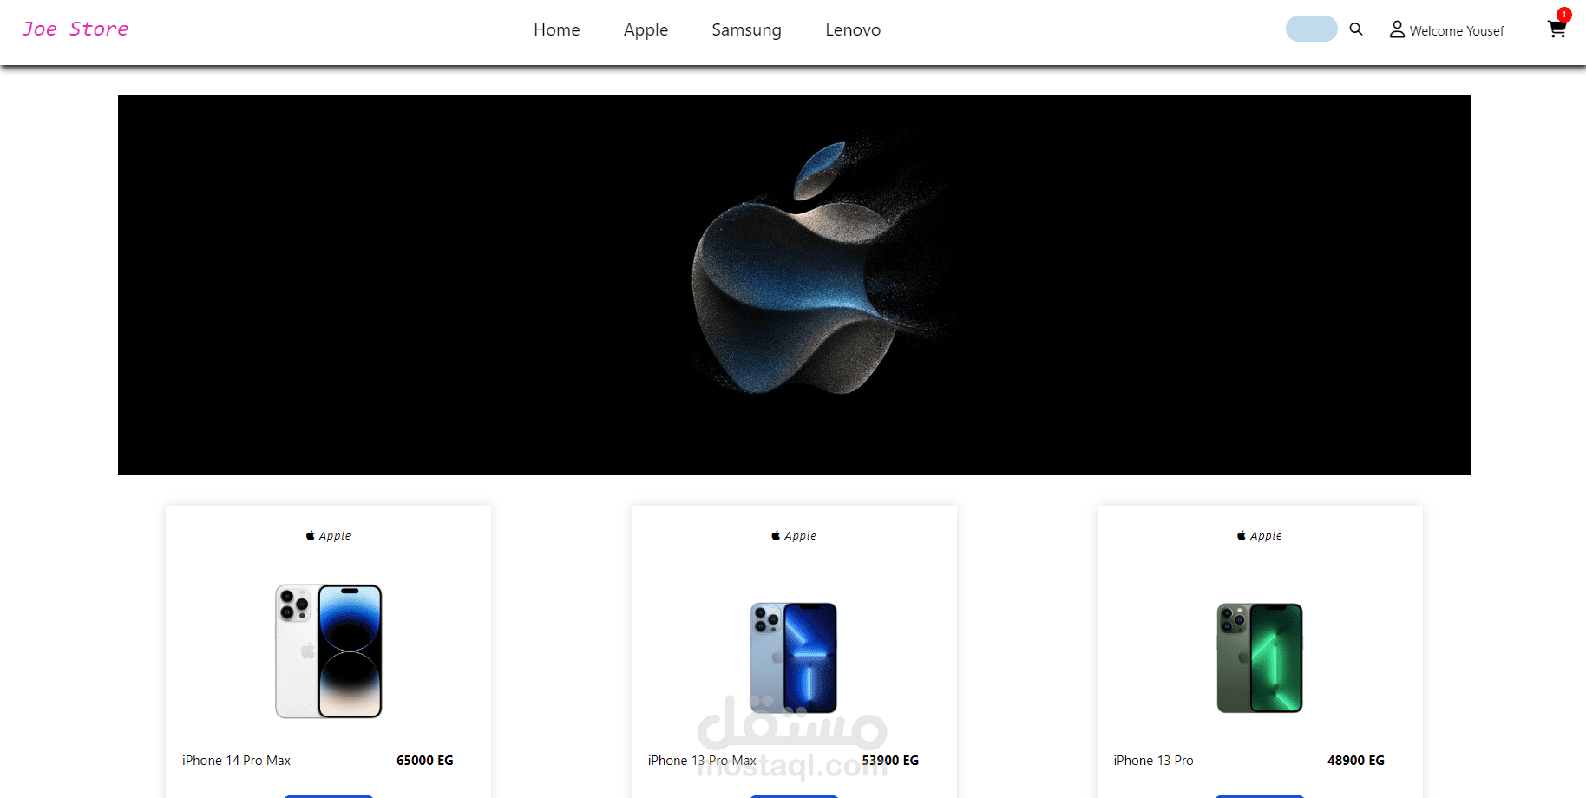Click the 53900 EG price
The height and width of the screenshot is (798, 1586).
click(890, 761)
